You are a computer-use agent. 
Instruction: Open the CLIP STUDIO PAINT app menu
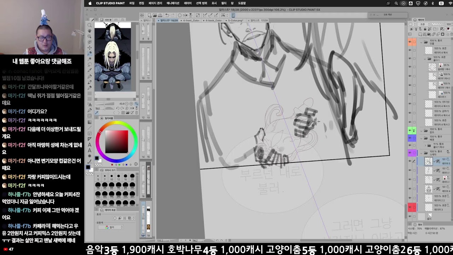110,3
